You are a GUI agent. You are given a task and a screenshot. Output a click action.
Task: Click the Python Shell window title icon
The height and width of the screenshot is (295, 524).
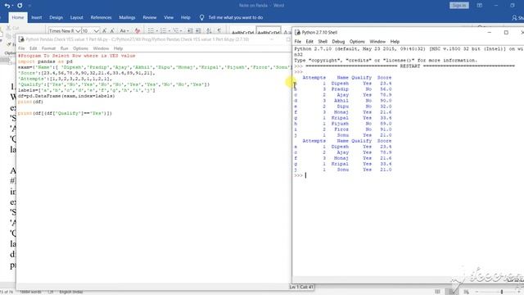click(297, 33)
